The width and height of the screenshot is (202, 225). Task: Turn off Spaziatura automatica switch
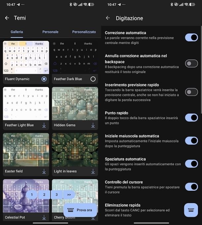tap(191, 164)
